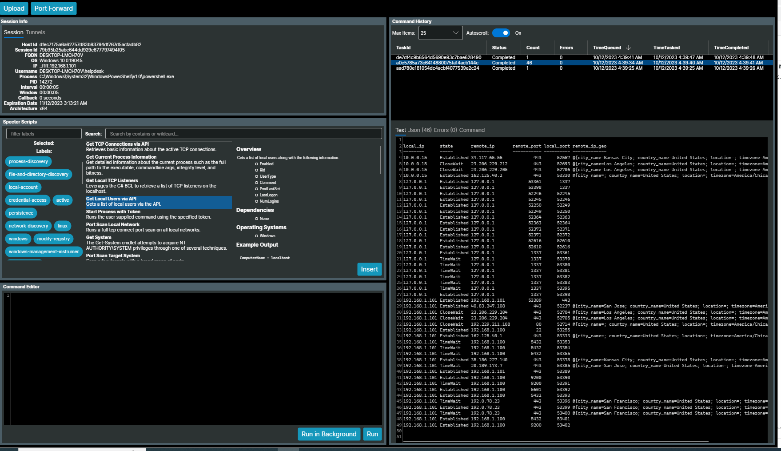Choose the modify-registry label
This screenshot has width=781, height=451.
tap(53, 239)
